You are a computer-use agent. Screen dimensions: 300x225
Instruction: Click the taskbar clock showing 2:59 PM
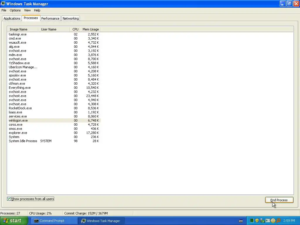[x=289, y=221]
